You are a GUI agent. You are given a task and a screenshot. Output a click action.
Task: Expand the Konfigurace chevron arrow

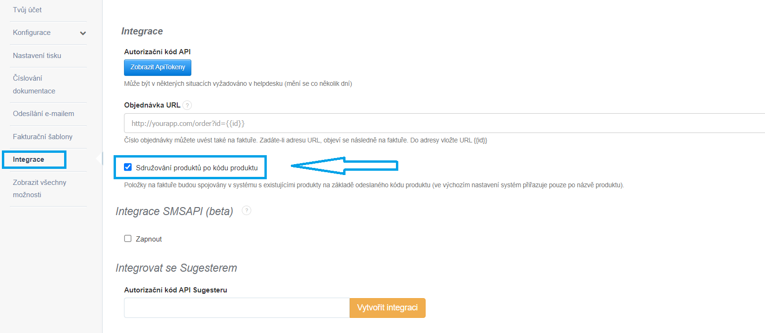click(x=83, y=33)
